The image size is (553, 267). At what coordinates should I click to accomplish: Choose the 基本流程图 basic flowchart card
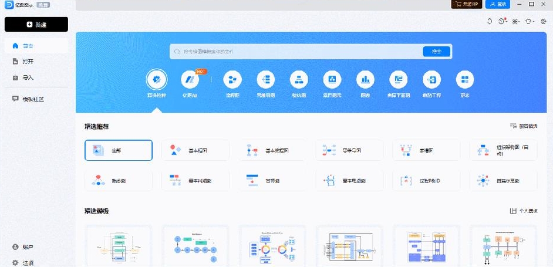click(x=272, y=150)
